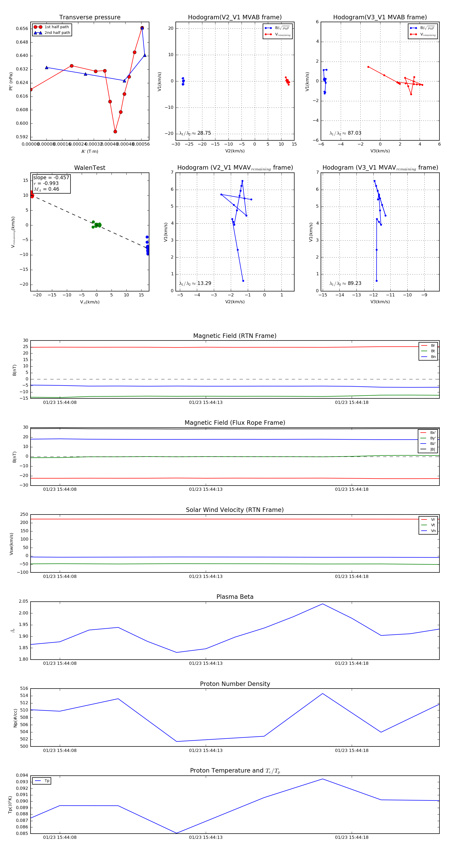Click '01/23 15:44:13' tick under Plasma Beta
This screenshot has width=470, height=861.
(x=206, y=663)
